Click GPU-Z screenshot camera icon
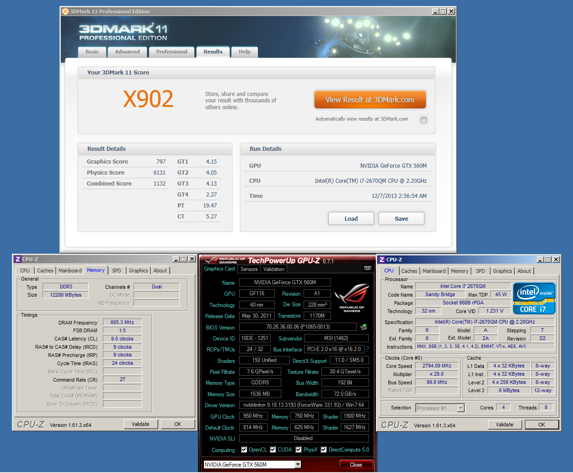 pyautogui.click(x=367, y=268)
